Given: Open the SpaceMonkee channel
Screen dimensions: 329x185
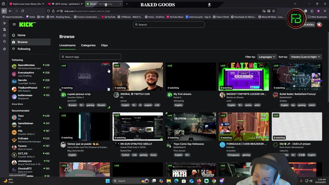Looking at the screenshot, I should pos(31,67).
